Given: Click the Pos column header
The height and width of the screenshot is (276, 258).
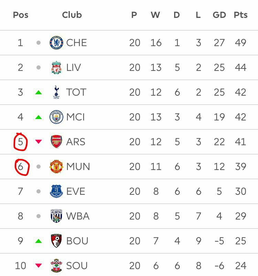Looking at the screenshot, I should point(21,15).
